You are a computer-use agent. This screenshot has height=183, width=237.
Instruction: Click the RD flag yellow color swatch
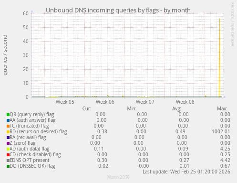[x=8, y=132]
